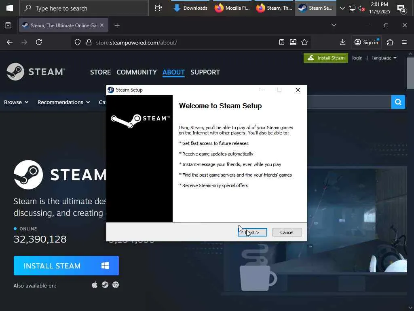Select the Steam, The Ultimate Online Game tab

pyautogui.click(x=63, y=26)
